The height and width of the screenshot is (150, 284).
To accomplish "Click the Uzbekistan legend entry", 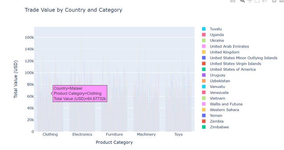I will click(216, 81).
